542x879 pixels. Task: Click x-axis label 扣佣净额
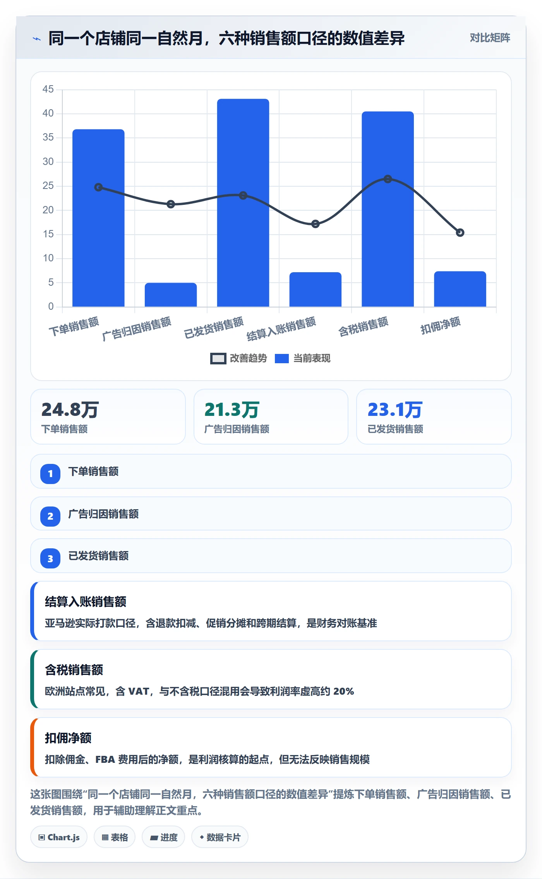[x=441, y=325]
